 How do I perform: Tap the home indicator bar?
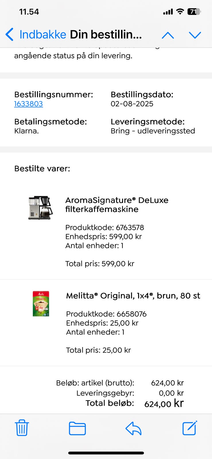pos(106,453)
